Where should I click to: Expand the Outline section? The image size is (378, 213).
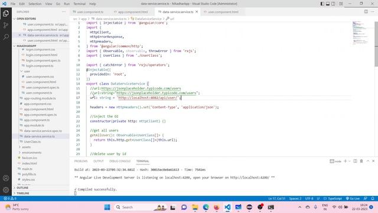[x=22, y=188]
